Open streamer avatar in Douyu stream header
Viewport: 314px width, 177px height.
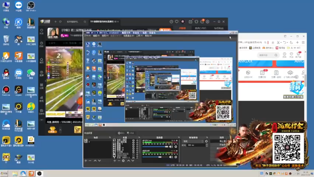(x=53, y=33)
